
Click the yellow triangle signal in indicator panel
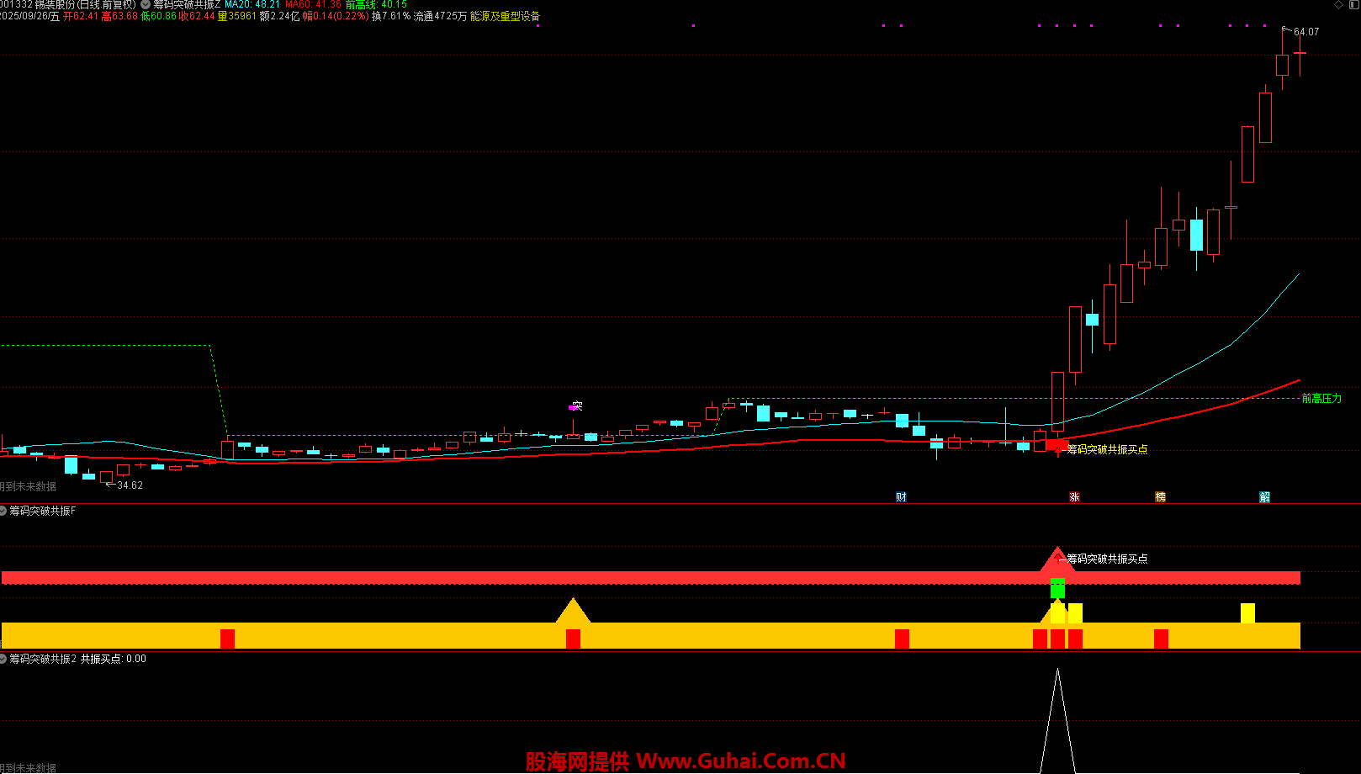coord(573,611)
